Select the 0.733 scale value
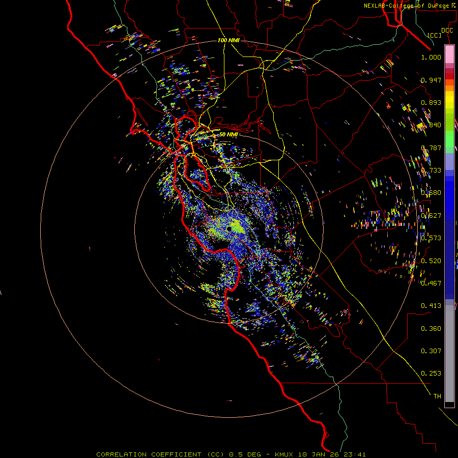 (x=431, y=170)
